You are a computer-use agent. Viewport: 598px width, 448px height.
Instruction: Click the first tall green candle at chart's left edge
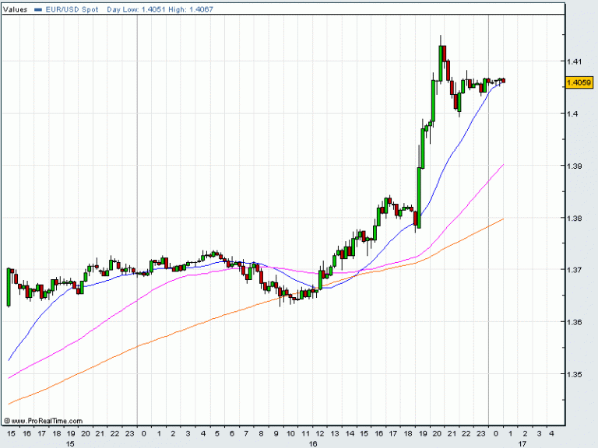pyautogui.click(x=9, y=286)
